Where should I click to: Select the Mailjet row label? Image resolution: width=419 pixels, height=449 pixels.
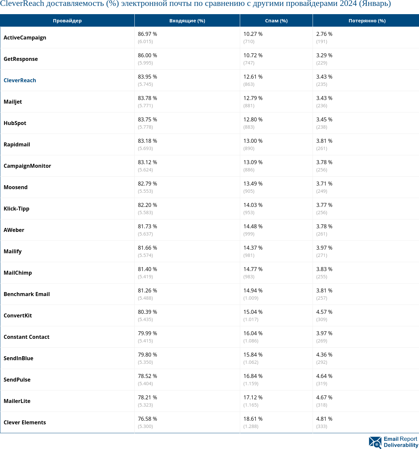click(x=13, y=102)
